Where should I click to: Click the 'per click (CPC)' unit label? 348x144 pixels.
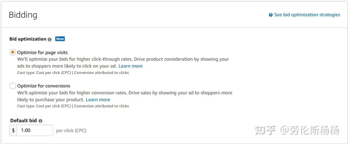pyautogui.click(x=71, y=130)
